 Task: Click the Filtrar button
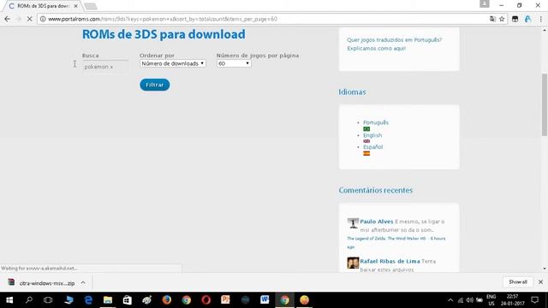coord(154,85)
